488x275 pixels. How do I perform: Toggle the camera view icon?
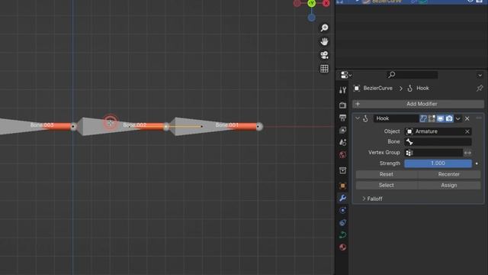tap(324, 55)
